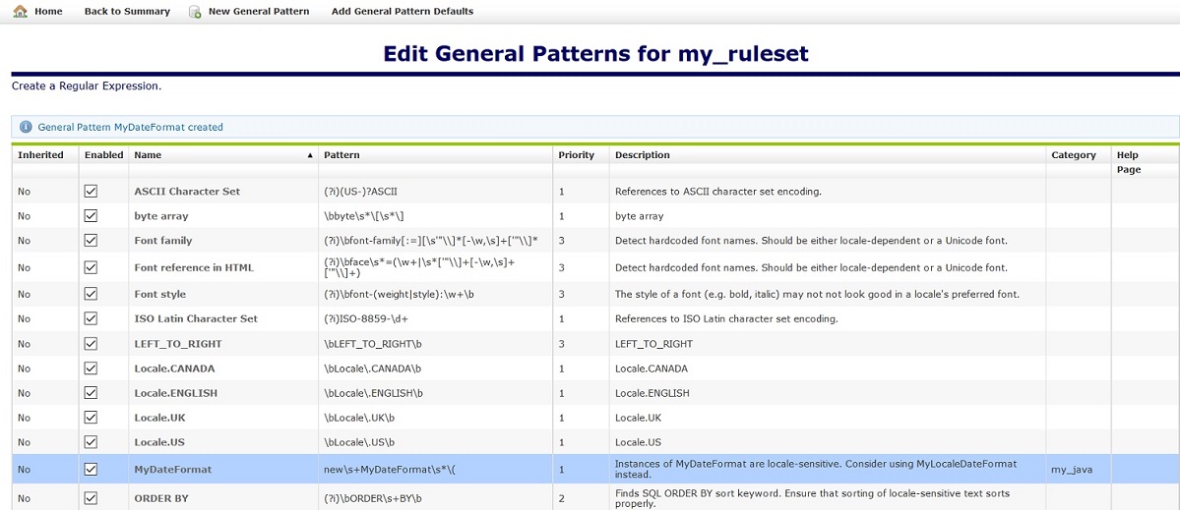This screenshot has height=510, width=1180.
Task: Open the MyDateFormat pattern name
Action: [x=171, y=470]
